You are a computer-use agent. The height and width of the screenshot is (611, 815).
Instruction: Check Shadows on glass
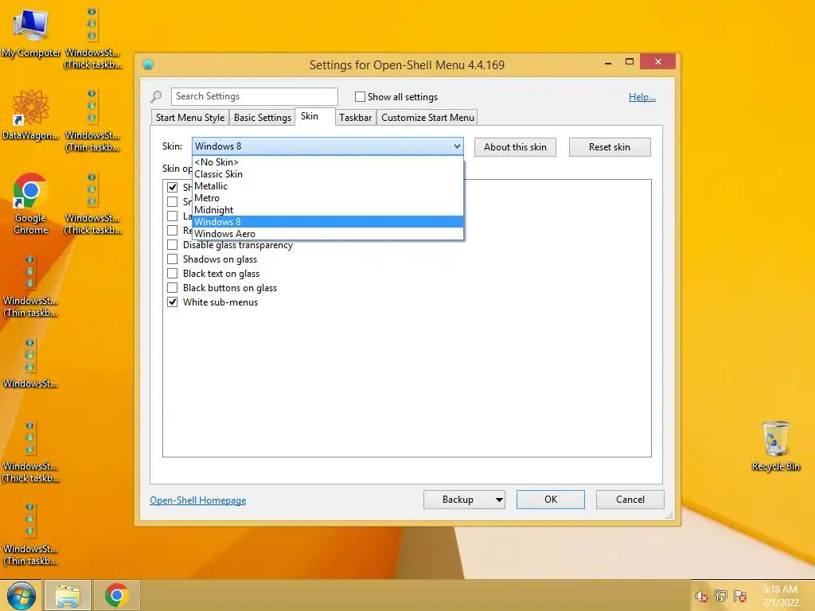[172, 259]
